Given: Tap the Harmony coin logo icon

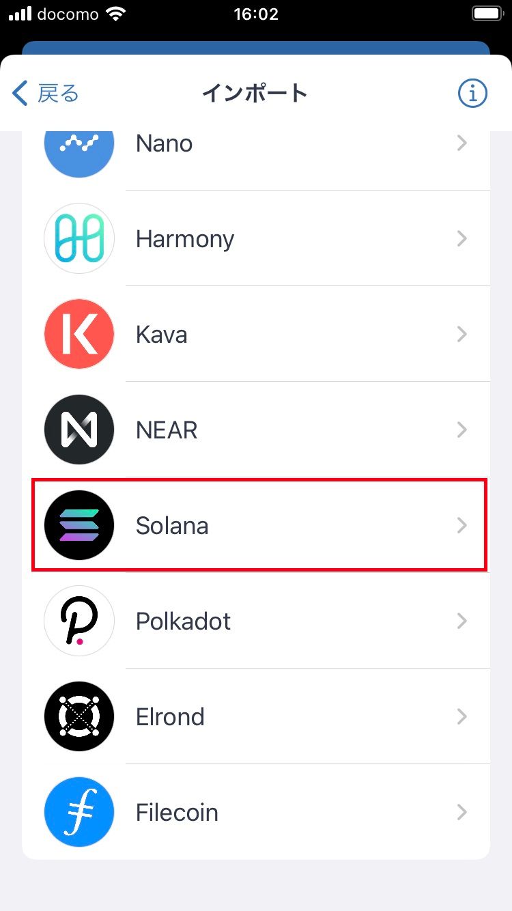Looking at the screenshot, I should [79, 238].
